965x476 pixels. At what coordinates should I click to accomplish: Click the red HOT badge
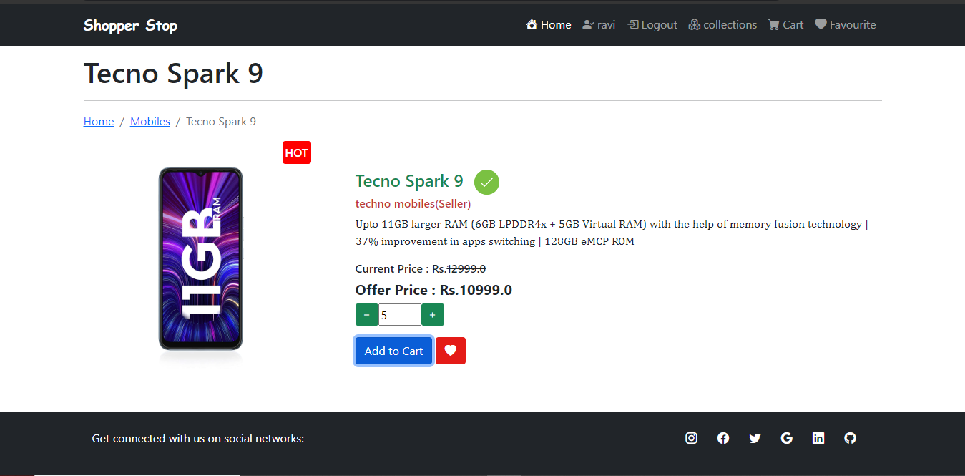(296, 152)
